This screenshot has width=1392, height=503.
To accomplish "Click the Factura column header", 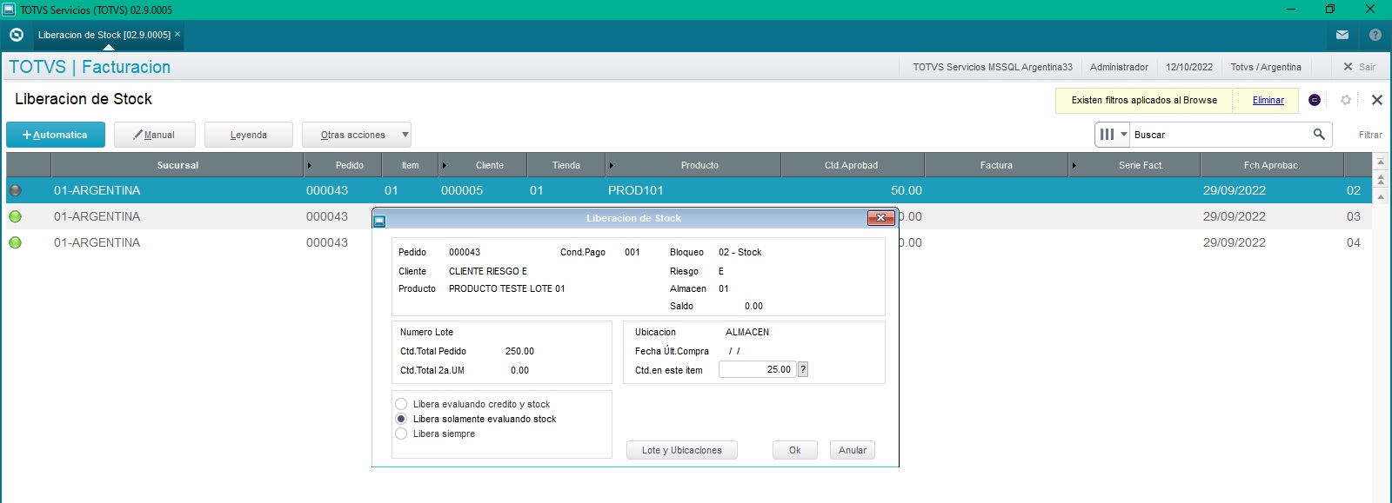I will [996, 165].
